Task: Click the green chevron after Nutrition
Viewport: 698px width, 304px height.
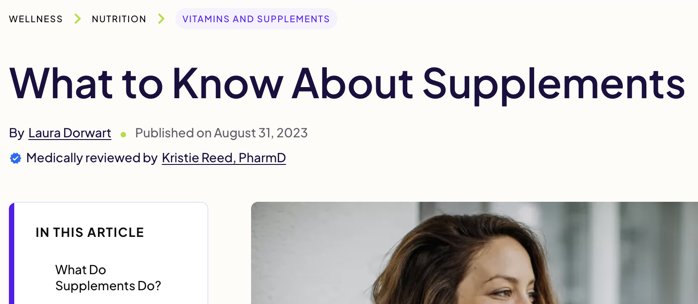Action: click(x=161, y=19)
